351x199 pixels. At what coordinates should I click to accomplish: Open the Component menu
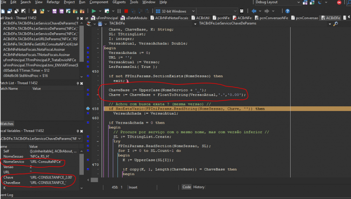[99, 2]
